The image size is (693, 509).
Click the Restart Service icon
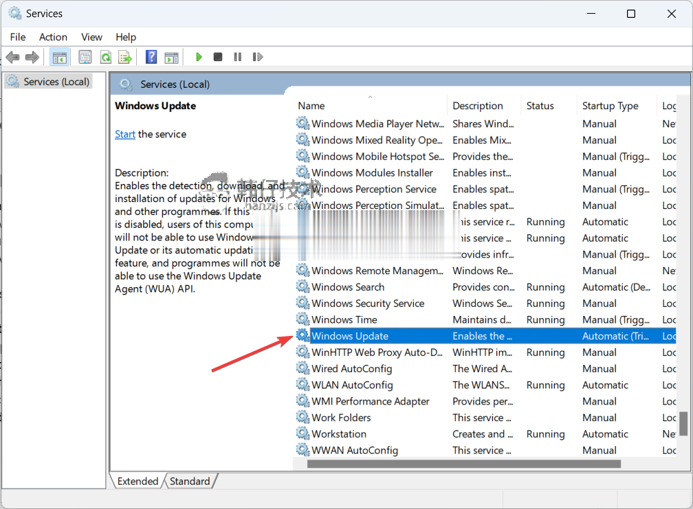tap(258, 57)
